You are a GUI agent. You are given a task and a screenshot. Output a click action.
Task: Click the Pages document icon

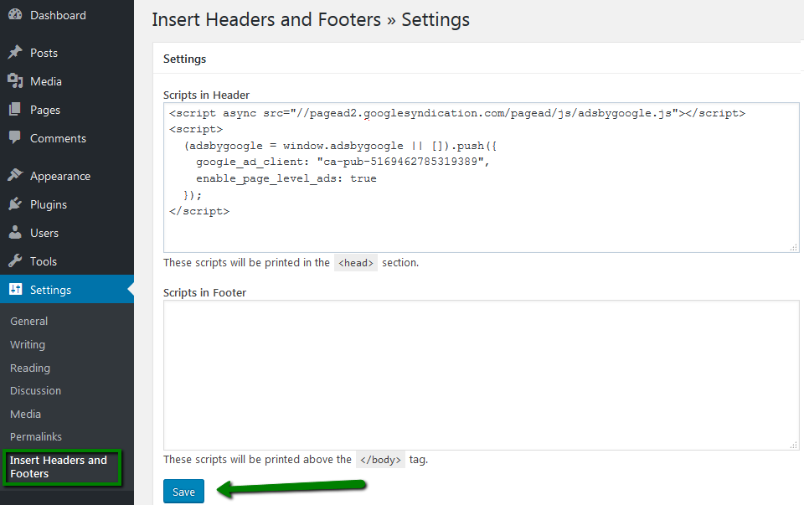[x=15, y=110]
